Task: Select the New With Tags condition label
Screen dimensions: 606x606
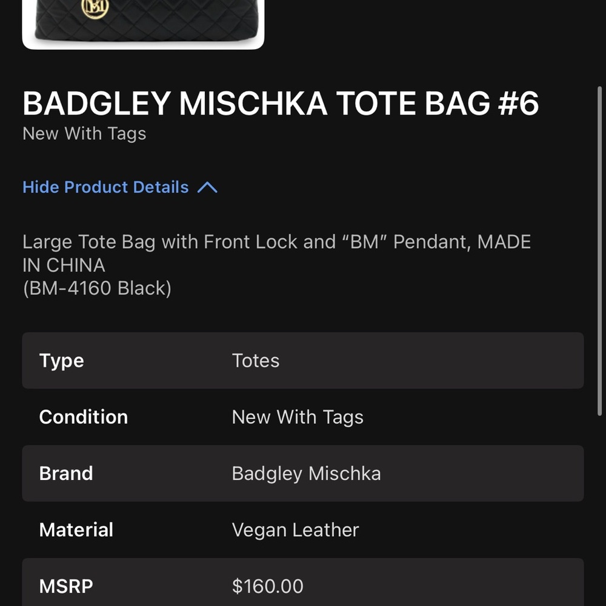Action: pos(84,133)
